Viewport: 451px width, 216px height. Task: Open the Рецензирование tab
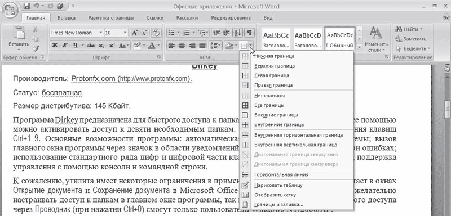pyautogui.click(x=231, y=18)
